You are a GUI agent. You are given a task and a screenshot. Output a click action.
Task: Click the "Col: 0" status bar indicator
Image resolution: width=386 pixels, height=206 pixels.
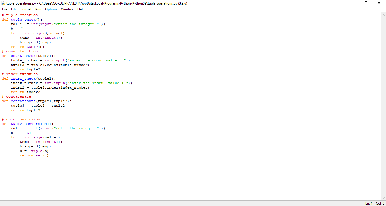tap(380, 203)
